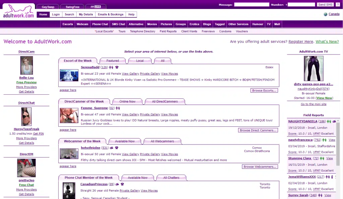Click the people icon next to Stunning Clara

322,159
